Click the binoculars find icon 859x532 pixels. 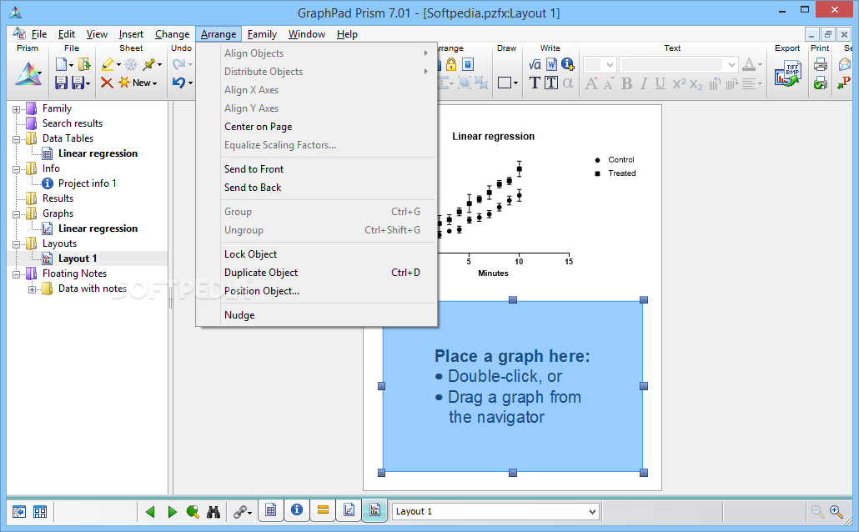click(213, 512)
